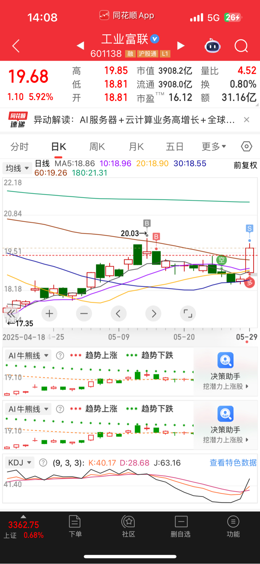
Task: Open help for second AI牛熊线 indicator
Action: pyautogui.click(x=60, y=409)
